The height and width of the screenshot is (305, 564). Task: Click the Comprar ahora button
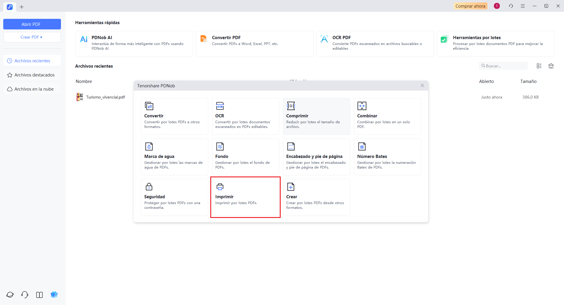[x=470, y=6]
